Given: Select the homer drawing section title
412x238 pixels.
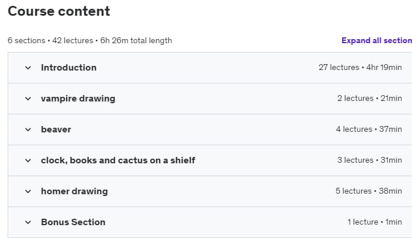Looking at the screenshot, I should click(74, 191).
